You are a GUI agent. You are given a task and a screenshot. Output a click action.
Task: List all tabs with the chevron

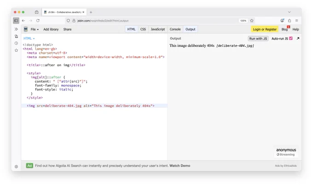pyautogui.click(x=289, y=12)
